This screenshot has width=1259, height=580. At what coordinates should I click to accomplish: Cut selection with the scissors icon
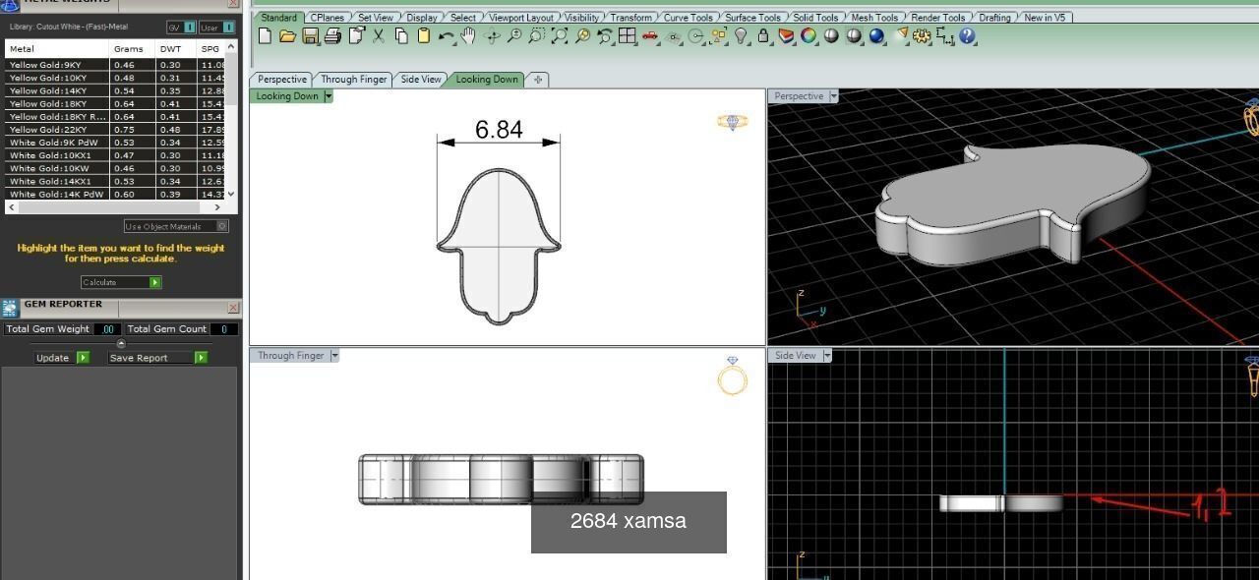(x=379, y=36)
